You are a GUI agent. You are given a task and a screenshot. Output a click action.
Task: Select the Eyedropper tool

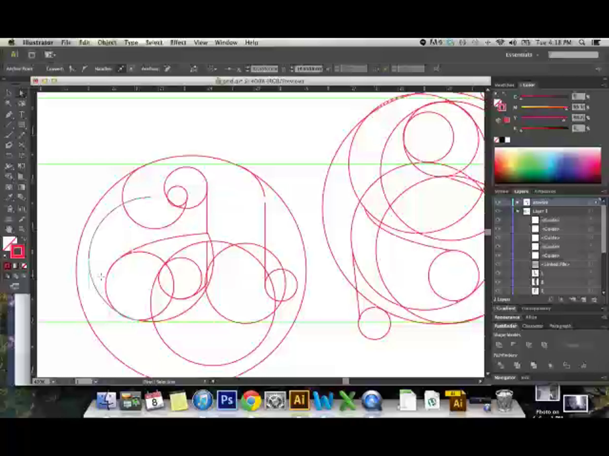point(9,197)
